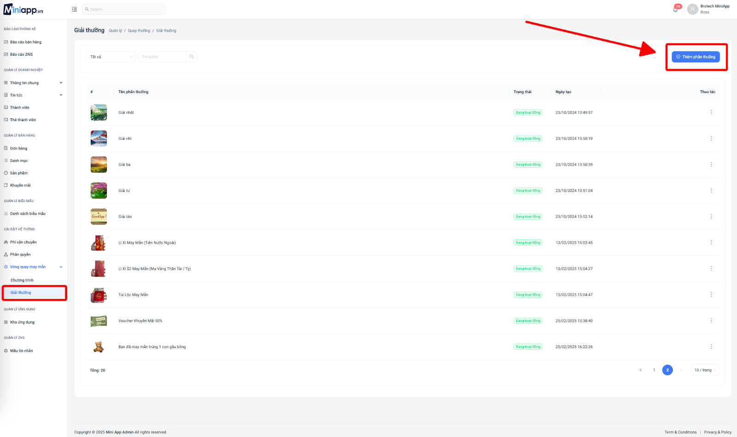The image size is (737, 437).
Task: Show row actions for Voucher Khuyến Mãi 50%
Action: [x=711, y=320]
